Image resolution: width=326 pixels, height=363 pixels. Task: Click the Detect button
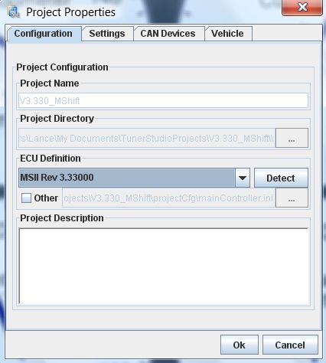tap(281, 178)
